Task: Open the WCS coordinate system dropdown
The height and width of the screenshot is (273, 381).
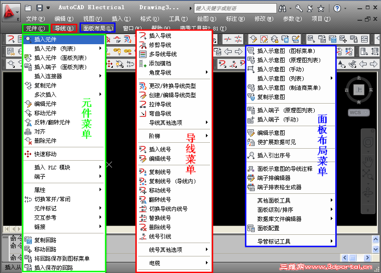Action: click(359, 112)
